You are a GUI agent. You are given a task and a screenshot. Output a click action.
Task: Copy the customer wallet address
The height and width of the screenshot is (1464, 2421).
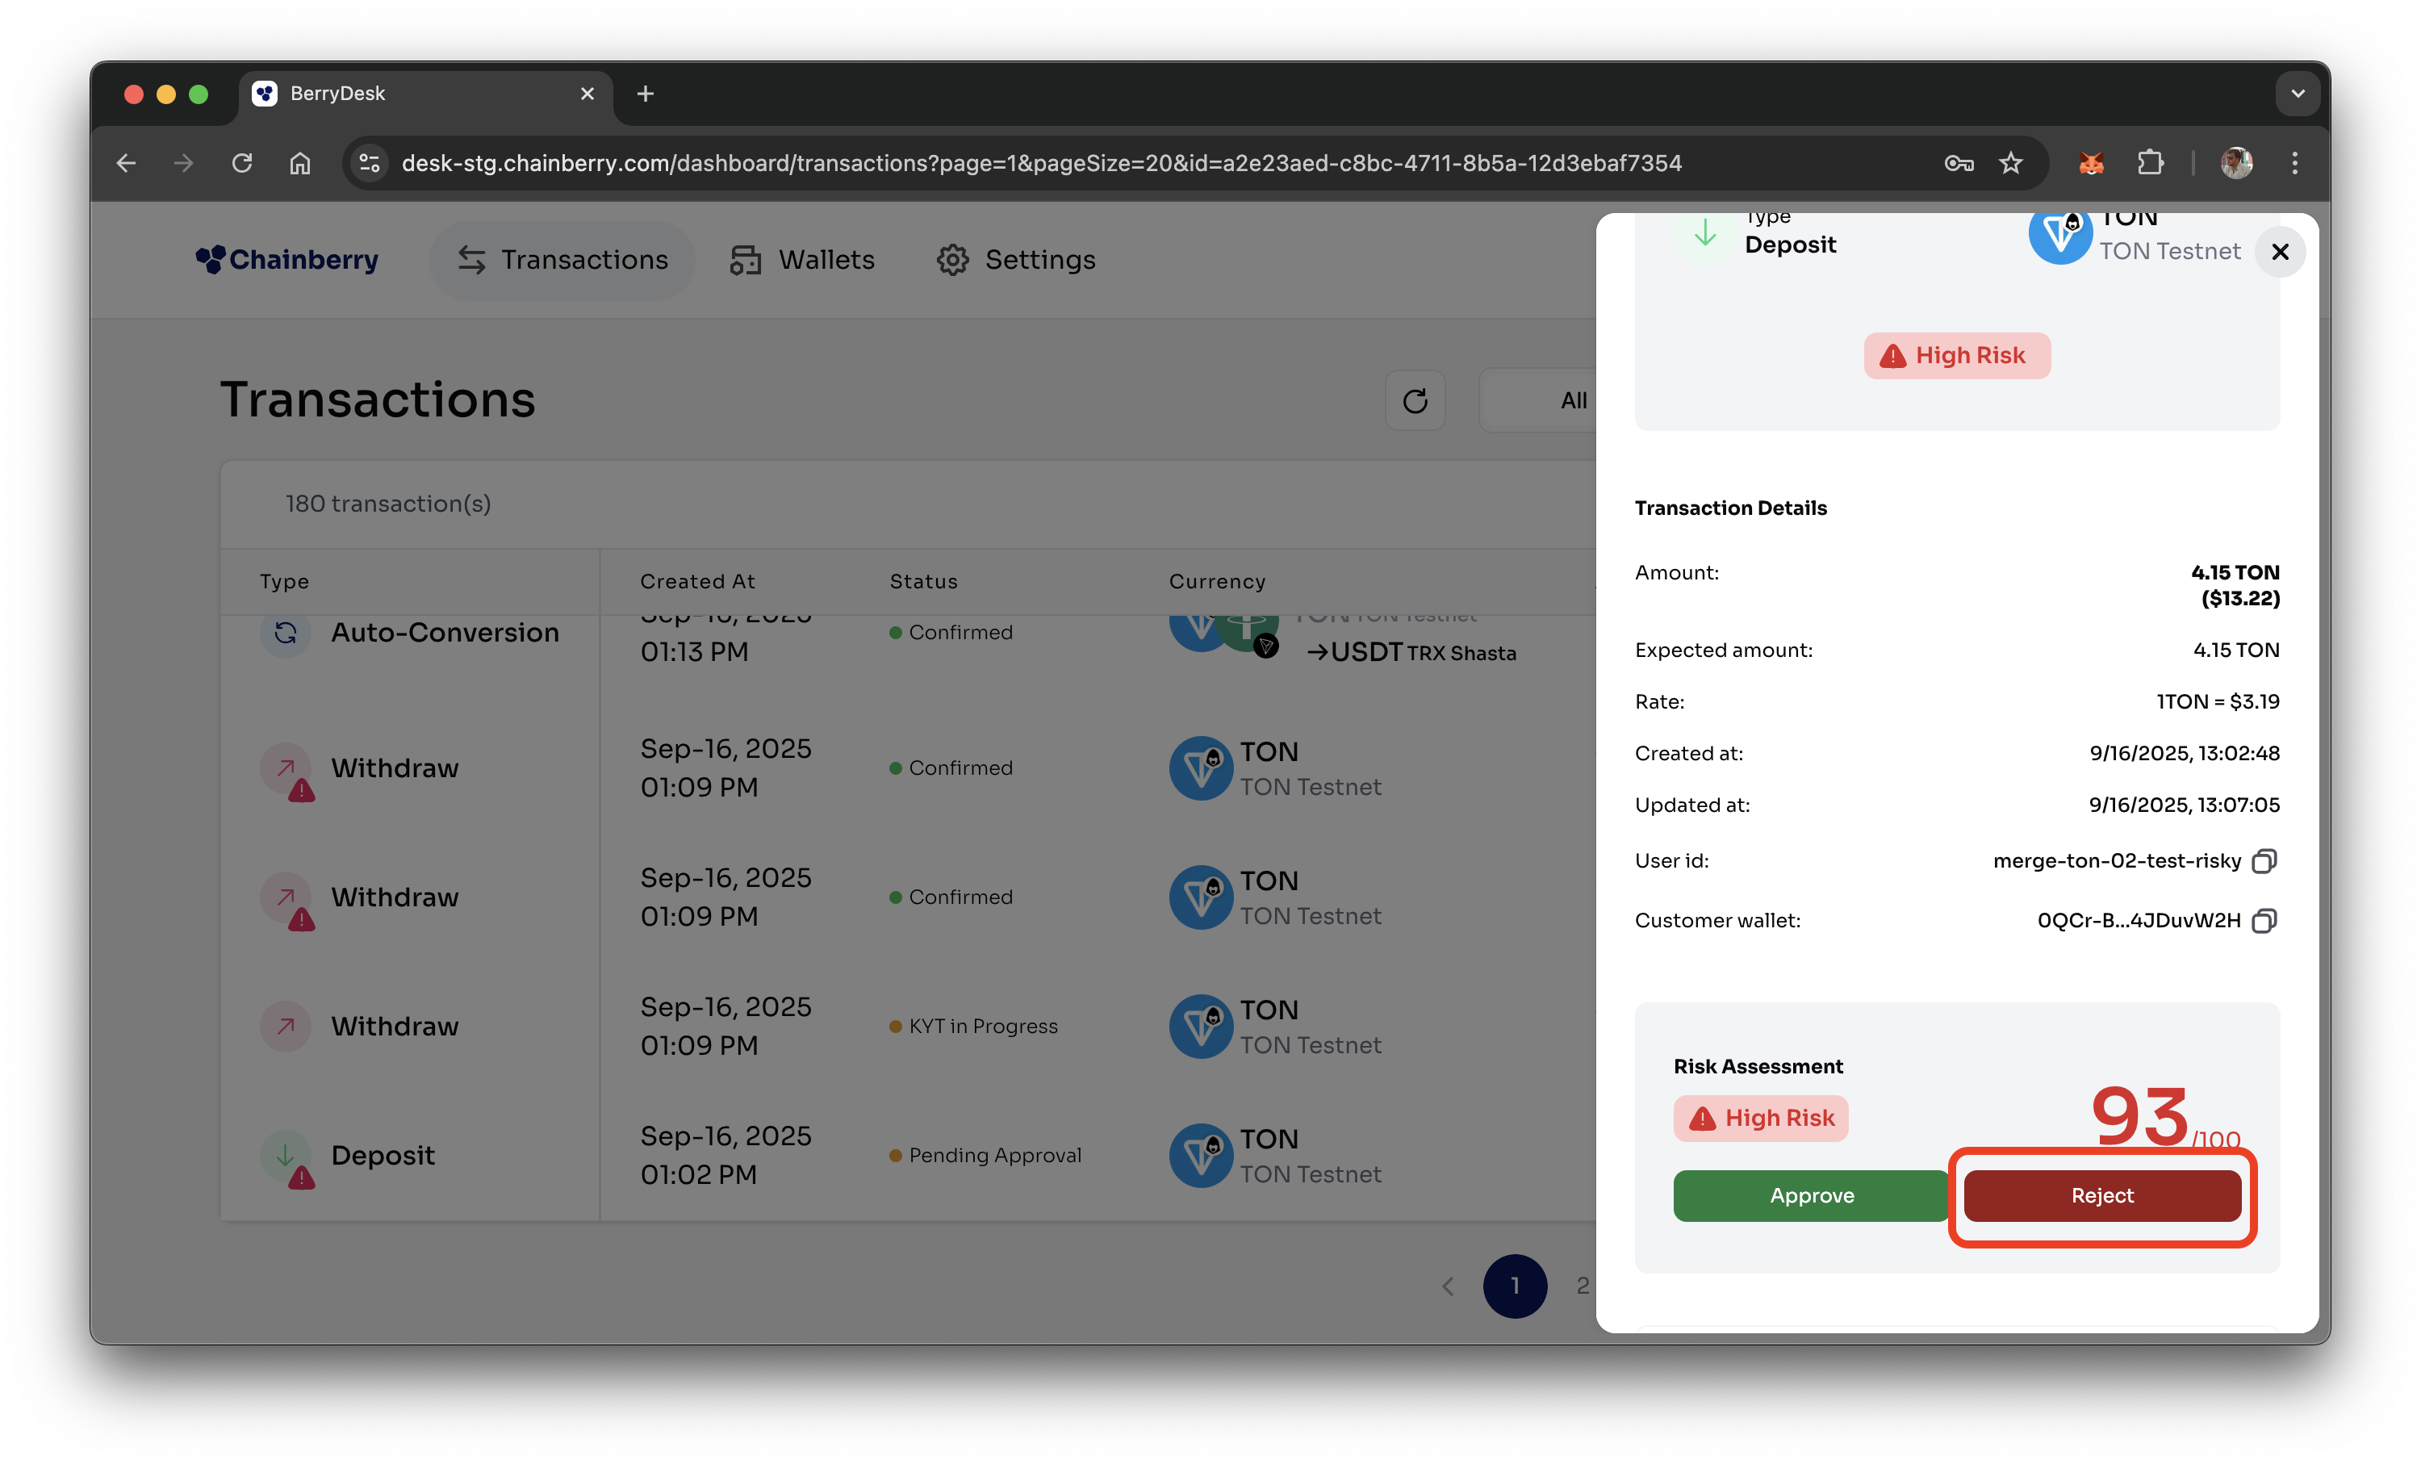pos(2263,921)
